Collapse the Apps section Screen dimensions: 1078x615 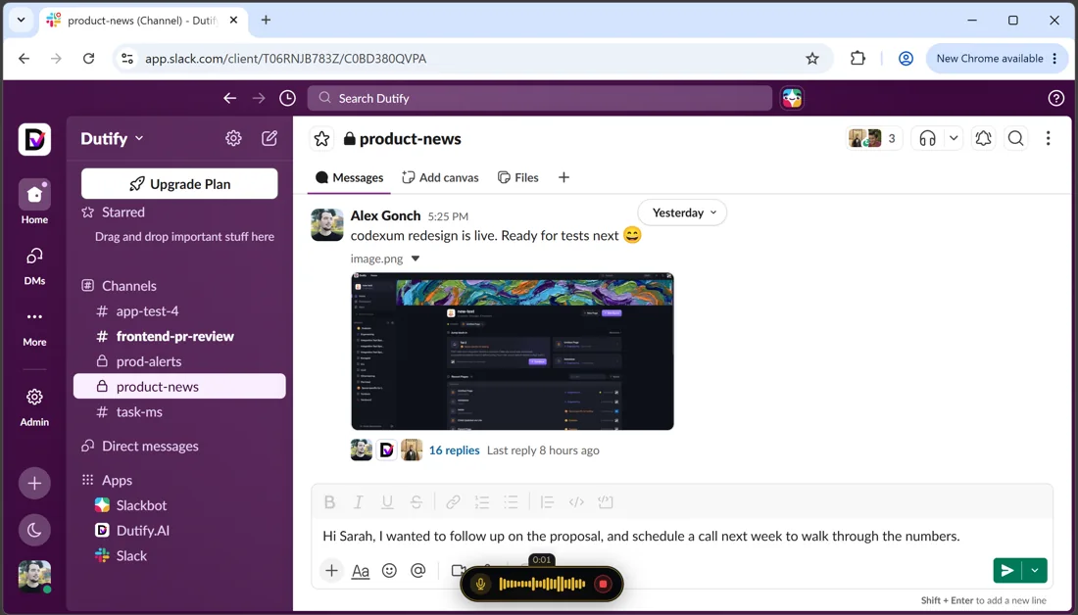point(117,480)
